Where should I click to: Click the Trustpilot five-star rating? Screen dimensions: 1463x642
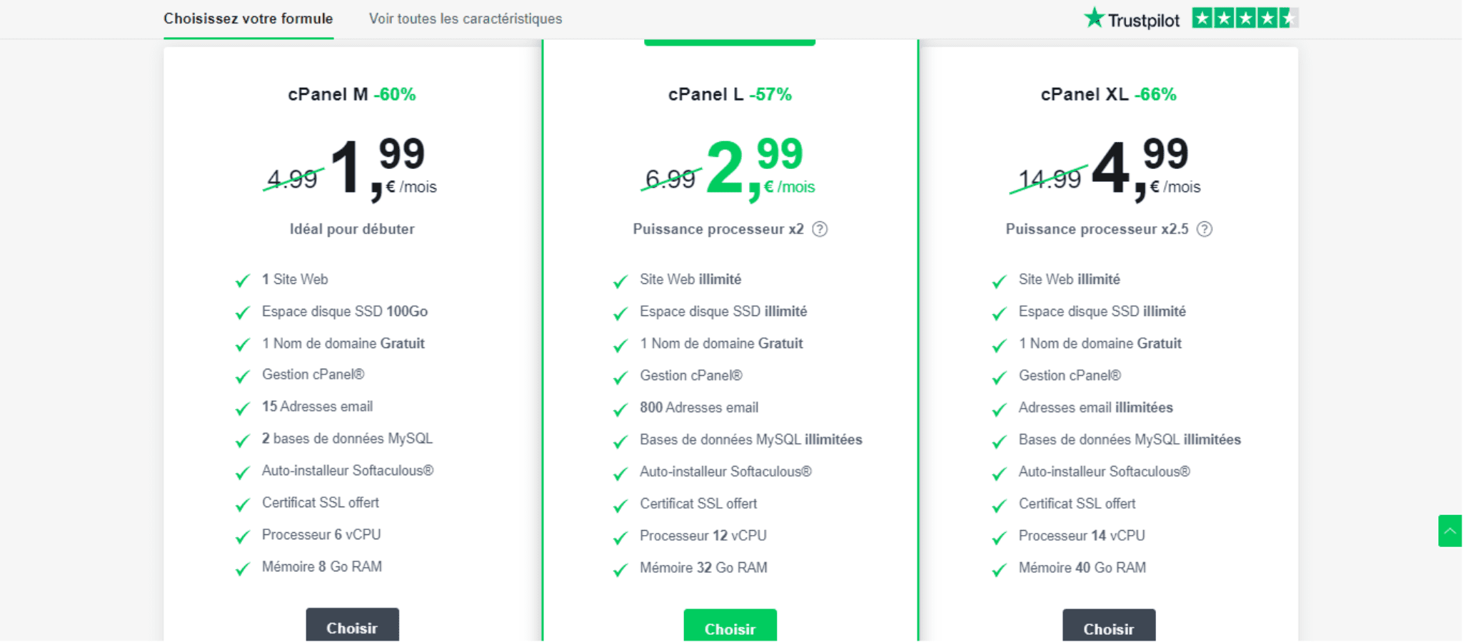[1245, 18]
